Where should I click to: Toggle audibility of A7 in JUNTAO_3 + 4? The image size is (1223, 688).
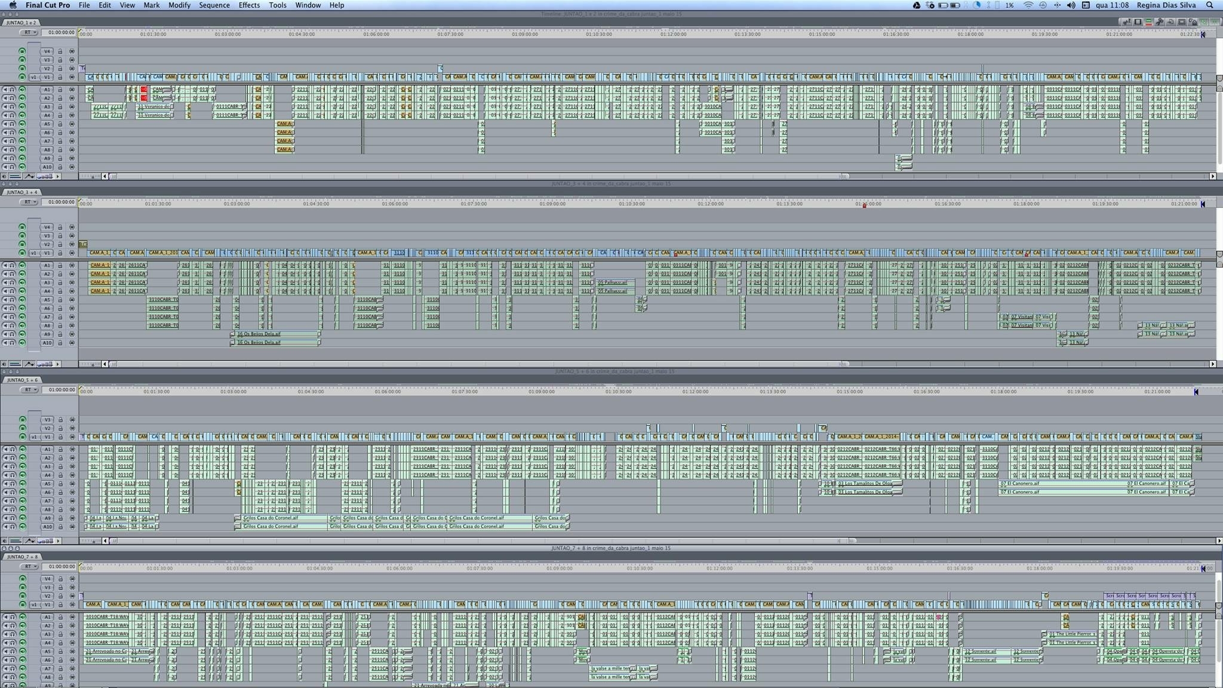point(22,317)
